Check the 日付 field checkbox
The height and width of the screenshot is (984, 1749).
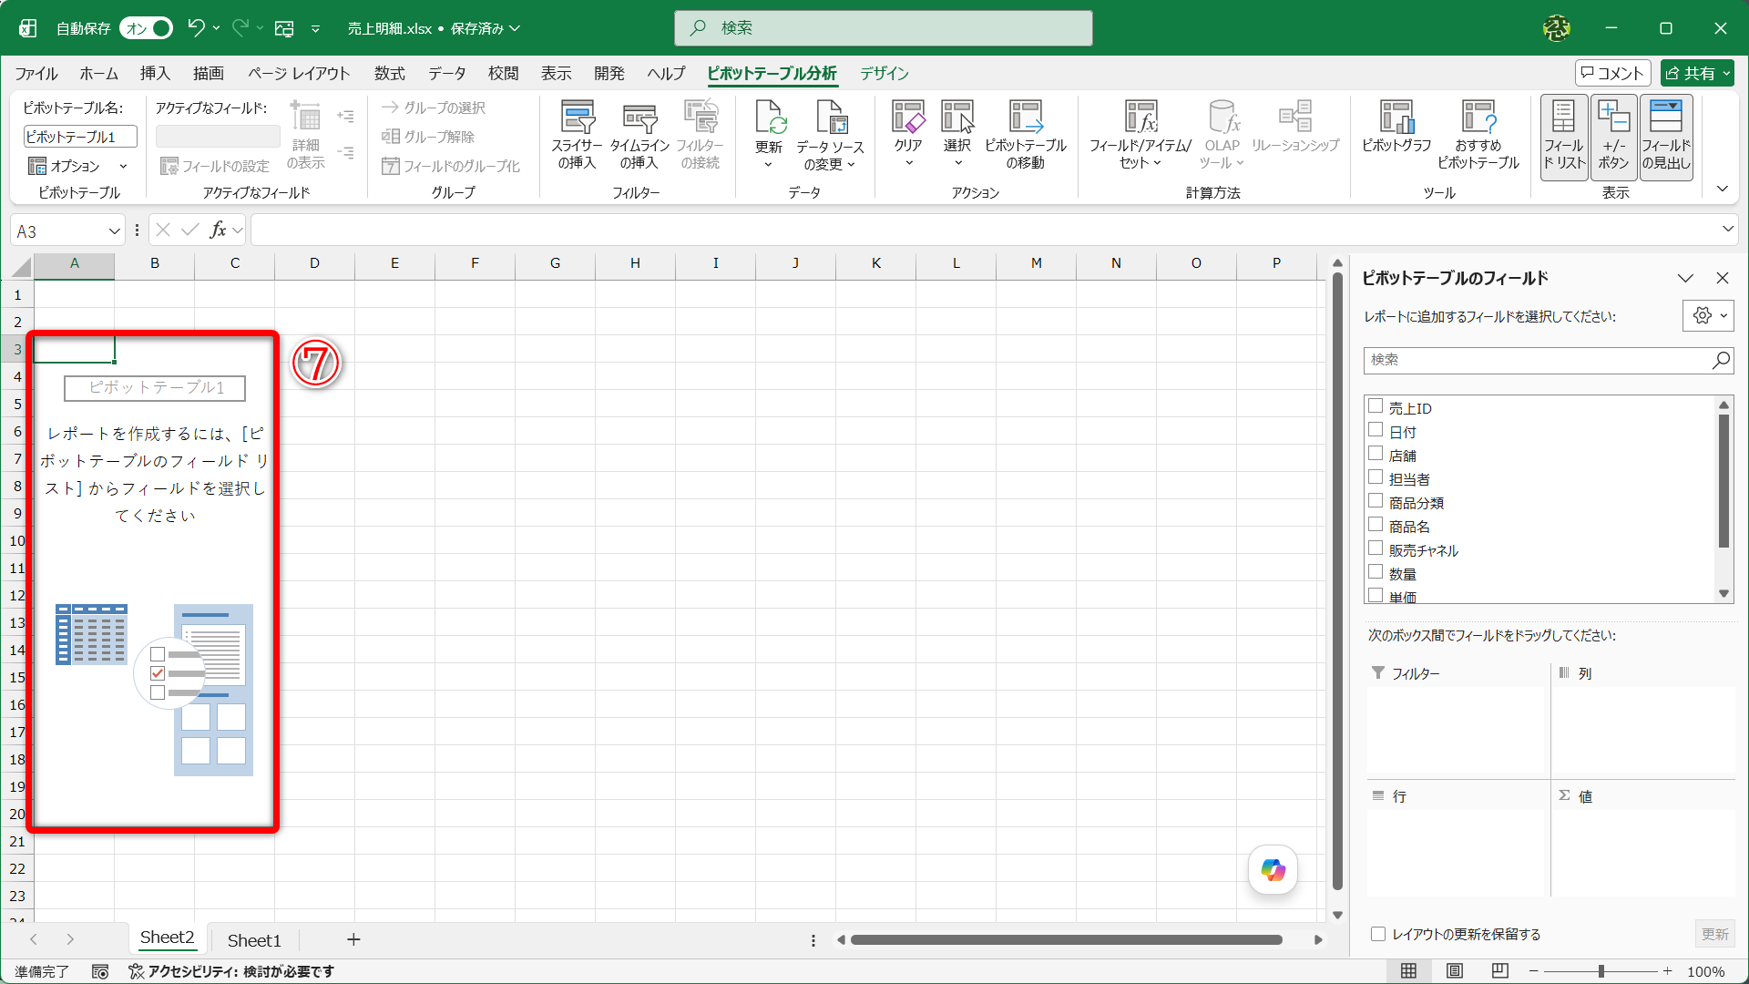point(1376,430)
